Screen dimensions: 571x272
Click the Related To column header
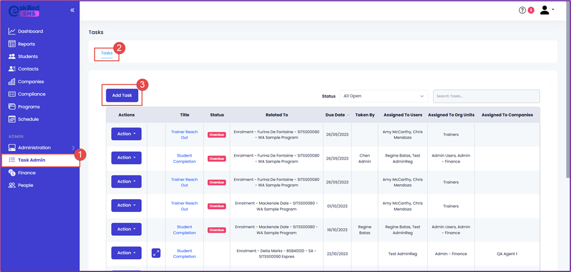coord(277,115)
